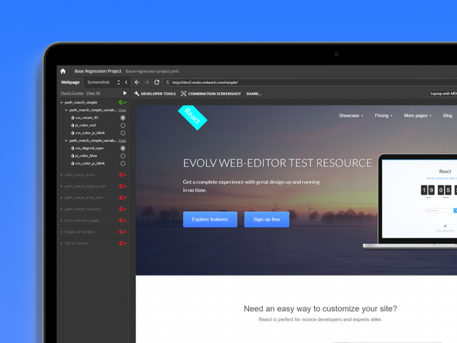This screenshot has height=343, width=457.
Task: Go forward in browser preview
Action: 147,82
